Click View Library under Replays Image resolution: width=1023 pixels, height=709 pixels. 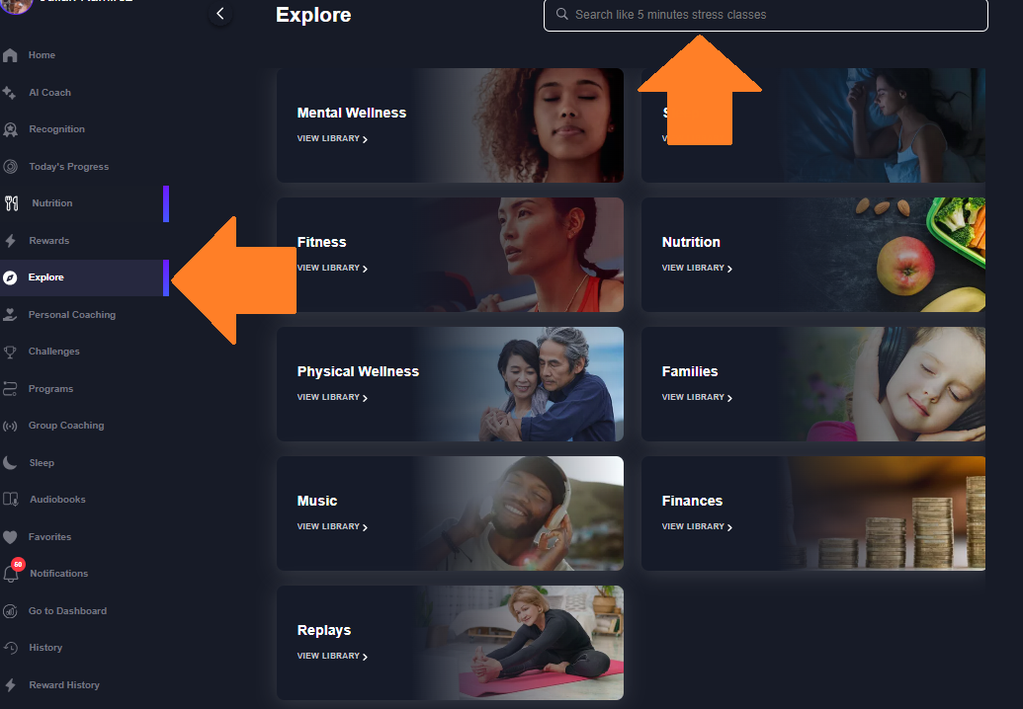pyautogui.click(x=332, y=656)
